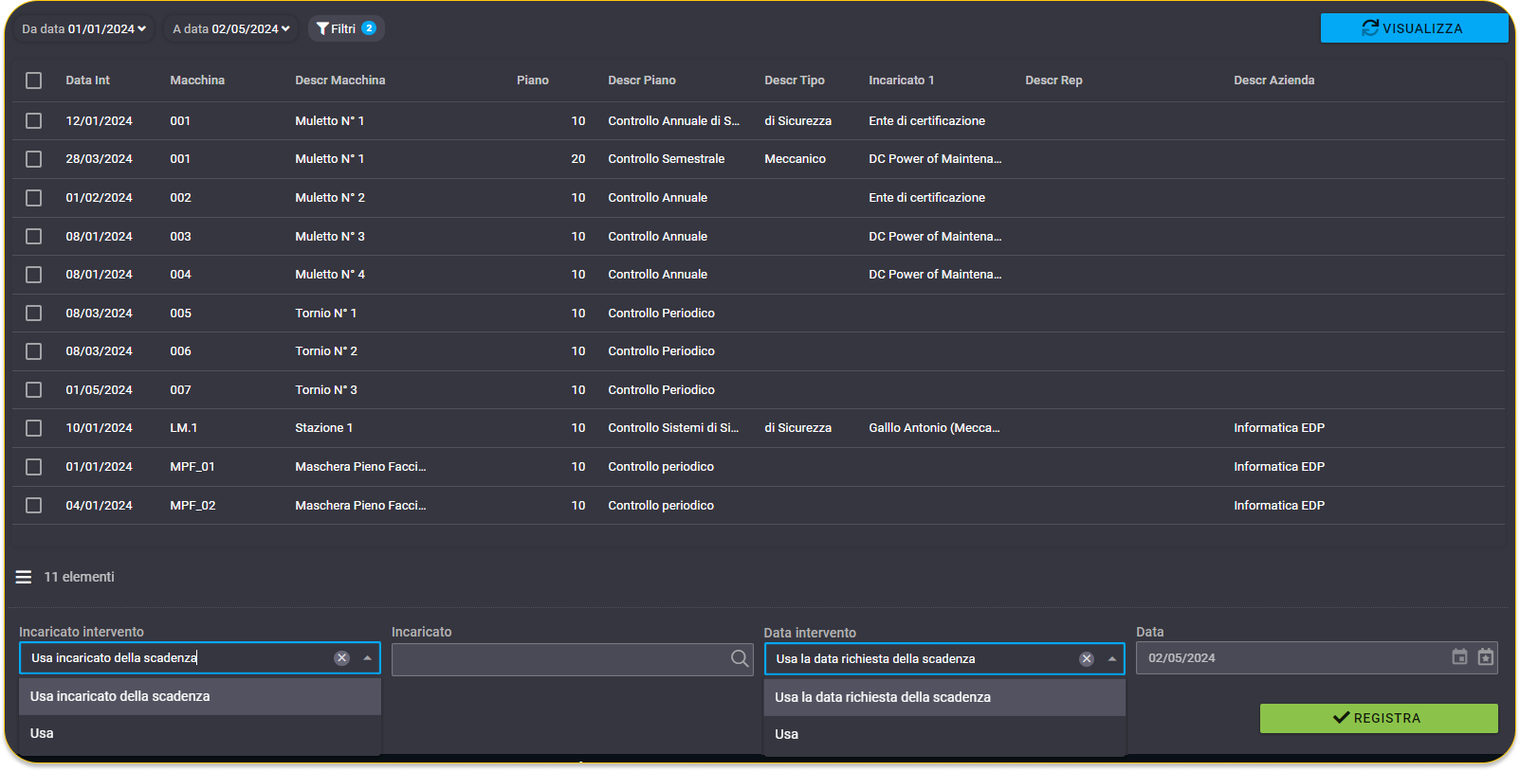1520x771 pixels.
Task: Sort by the Piano column header
Action: (x=533, y=81)
